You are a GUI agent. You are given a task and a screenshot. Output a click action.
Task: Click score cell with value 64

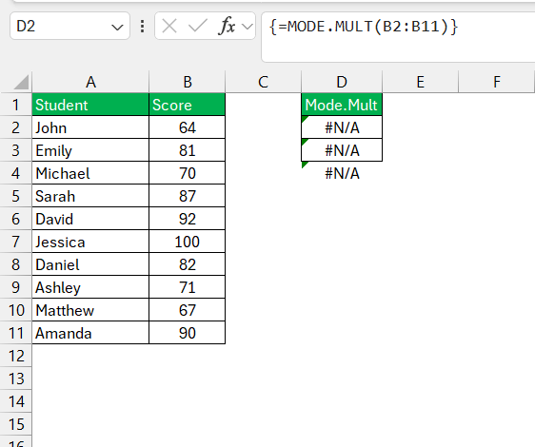[x=188, y=127]
